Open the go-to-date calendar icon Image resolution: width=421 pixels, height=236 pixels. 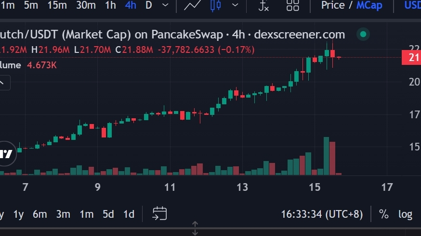[x=160, y=213]
